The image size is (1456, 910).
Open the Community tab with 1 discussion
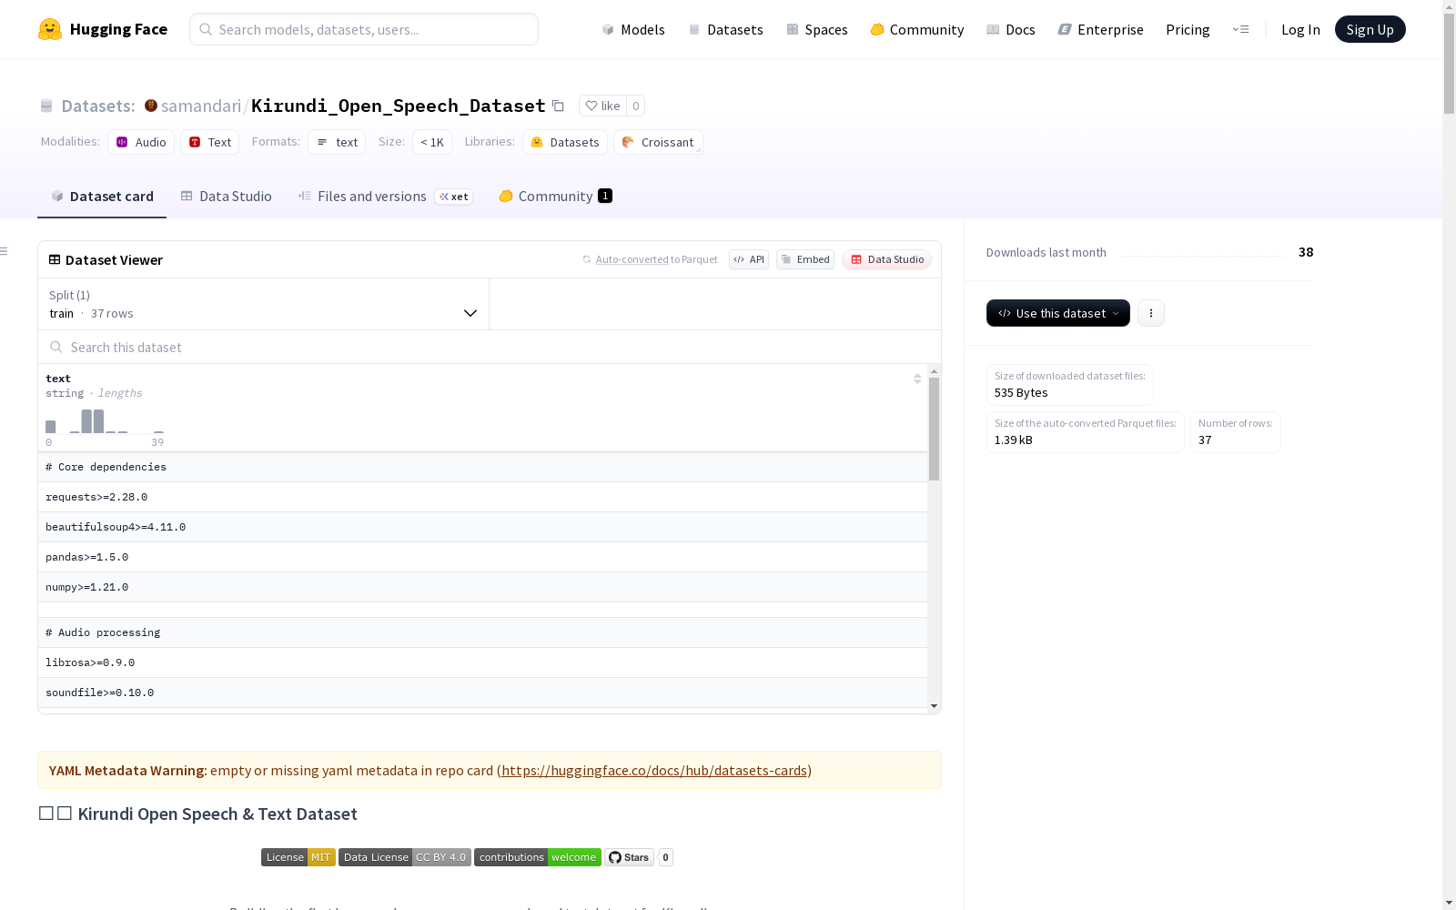(x=555, y=196)
